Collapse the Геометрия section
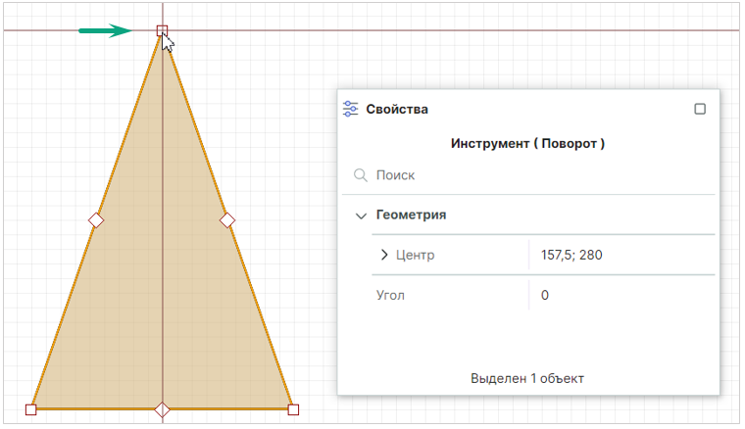This screenshot has height=429, width=745. click(x=361, y=215)
